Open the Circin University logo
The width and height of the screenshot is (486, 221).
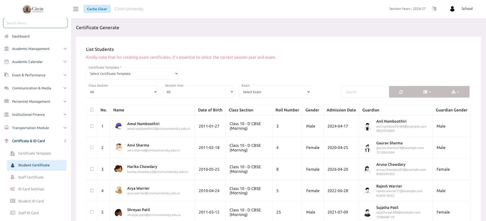[x=33, y=9]
